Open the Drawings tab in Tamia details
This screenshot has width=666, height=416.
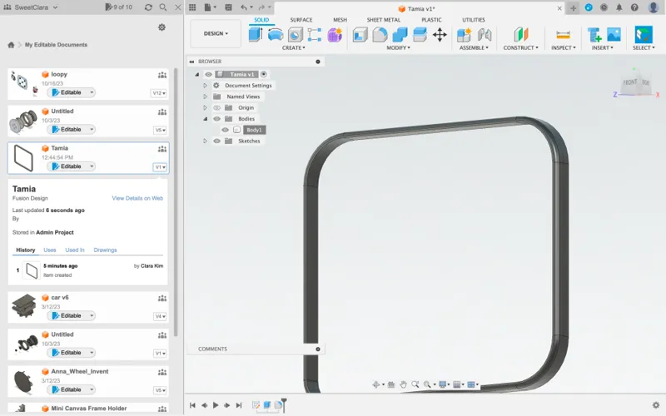tap(105, 250)
